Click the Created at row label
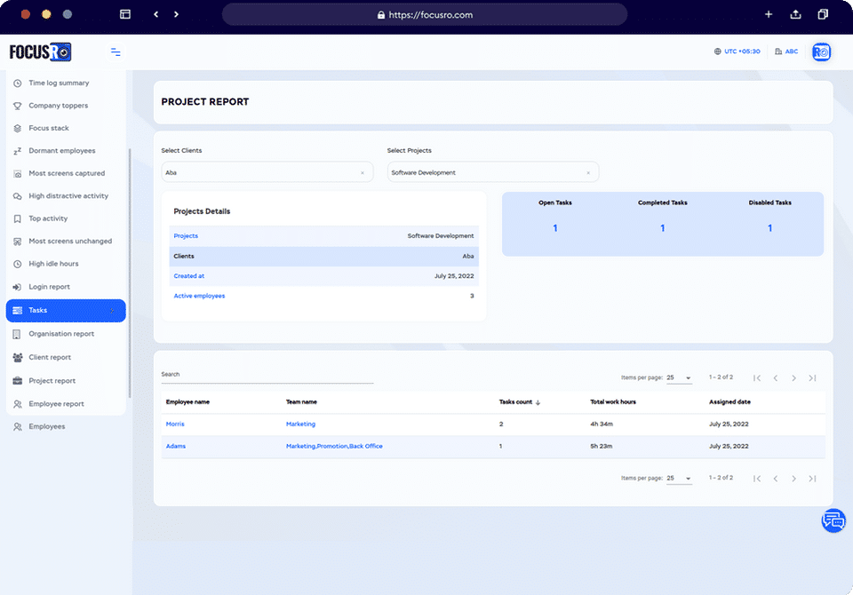This screenshot has height=595, width=853. click(188, 276)
